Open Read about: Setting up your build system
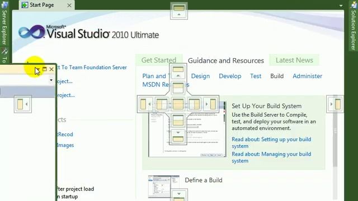This screenshot has height=201, width=358. (271, 143)
